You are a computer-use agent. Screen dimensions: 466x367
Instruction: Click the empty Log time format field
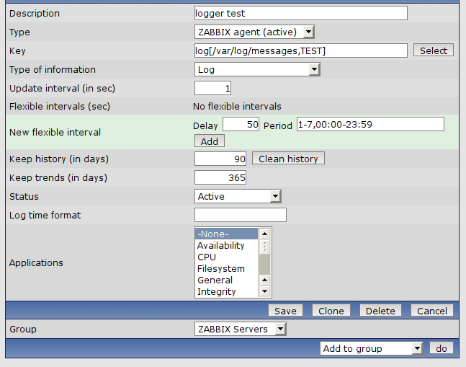tap(241, 215)
